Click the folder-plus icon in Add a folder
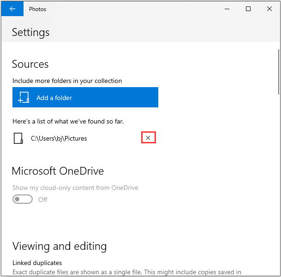Viewport: 281px width, 277px height. point(24,98)
